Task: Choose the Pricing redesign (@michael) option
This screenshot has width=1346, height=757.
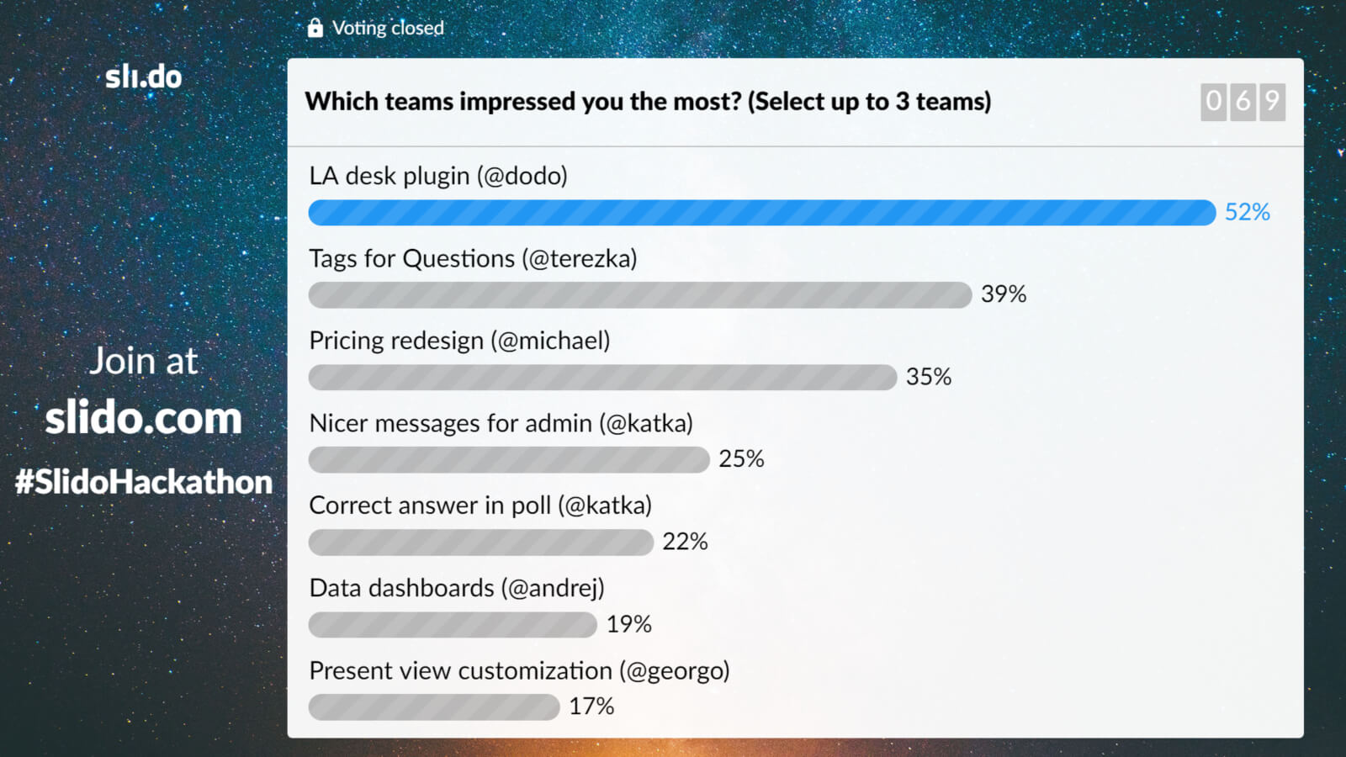Action: point(459,341)
